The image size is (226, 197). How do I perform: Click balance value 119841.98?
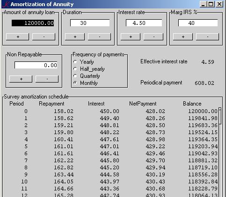(x=203, y=118)
